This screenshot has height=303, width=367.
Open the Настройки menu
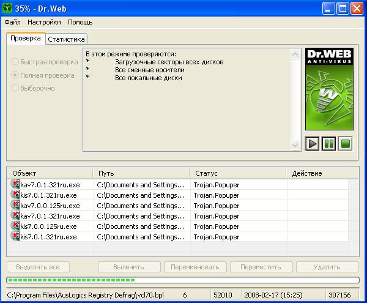click(x=44, y=22)
